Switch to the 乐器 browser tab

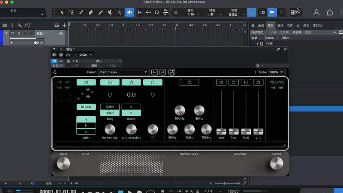[261, 25]
